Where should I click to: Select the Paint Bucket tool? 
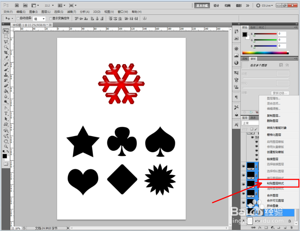6,91
